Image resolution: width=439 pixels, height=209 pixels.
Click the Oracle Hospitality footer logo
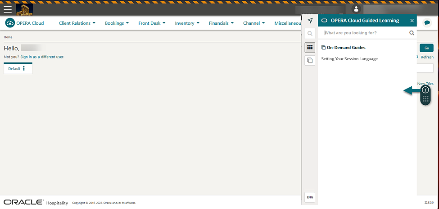click(36, 203)
